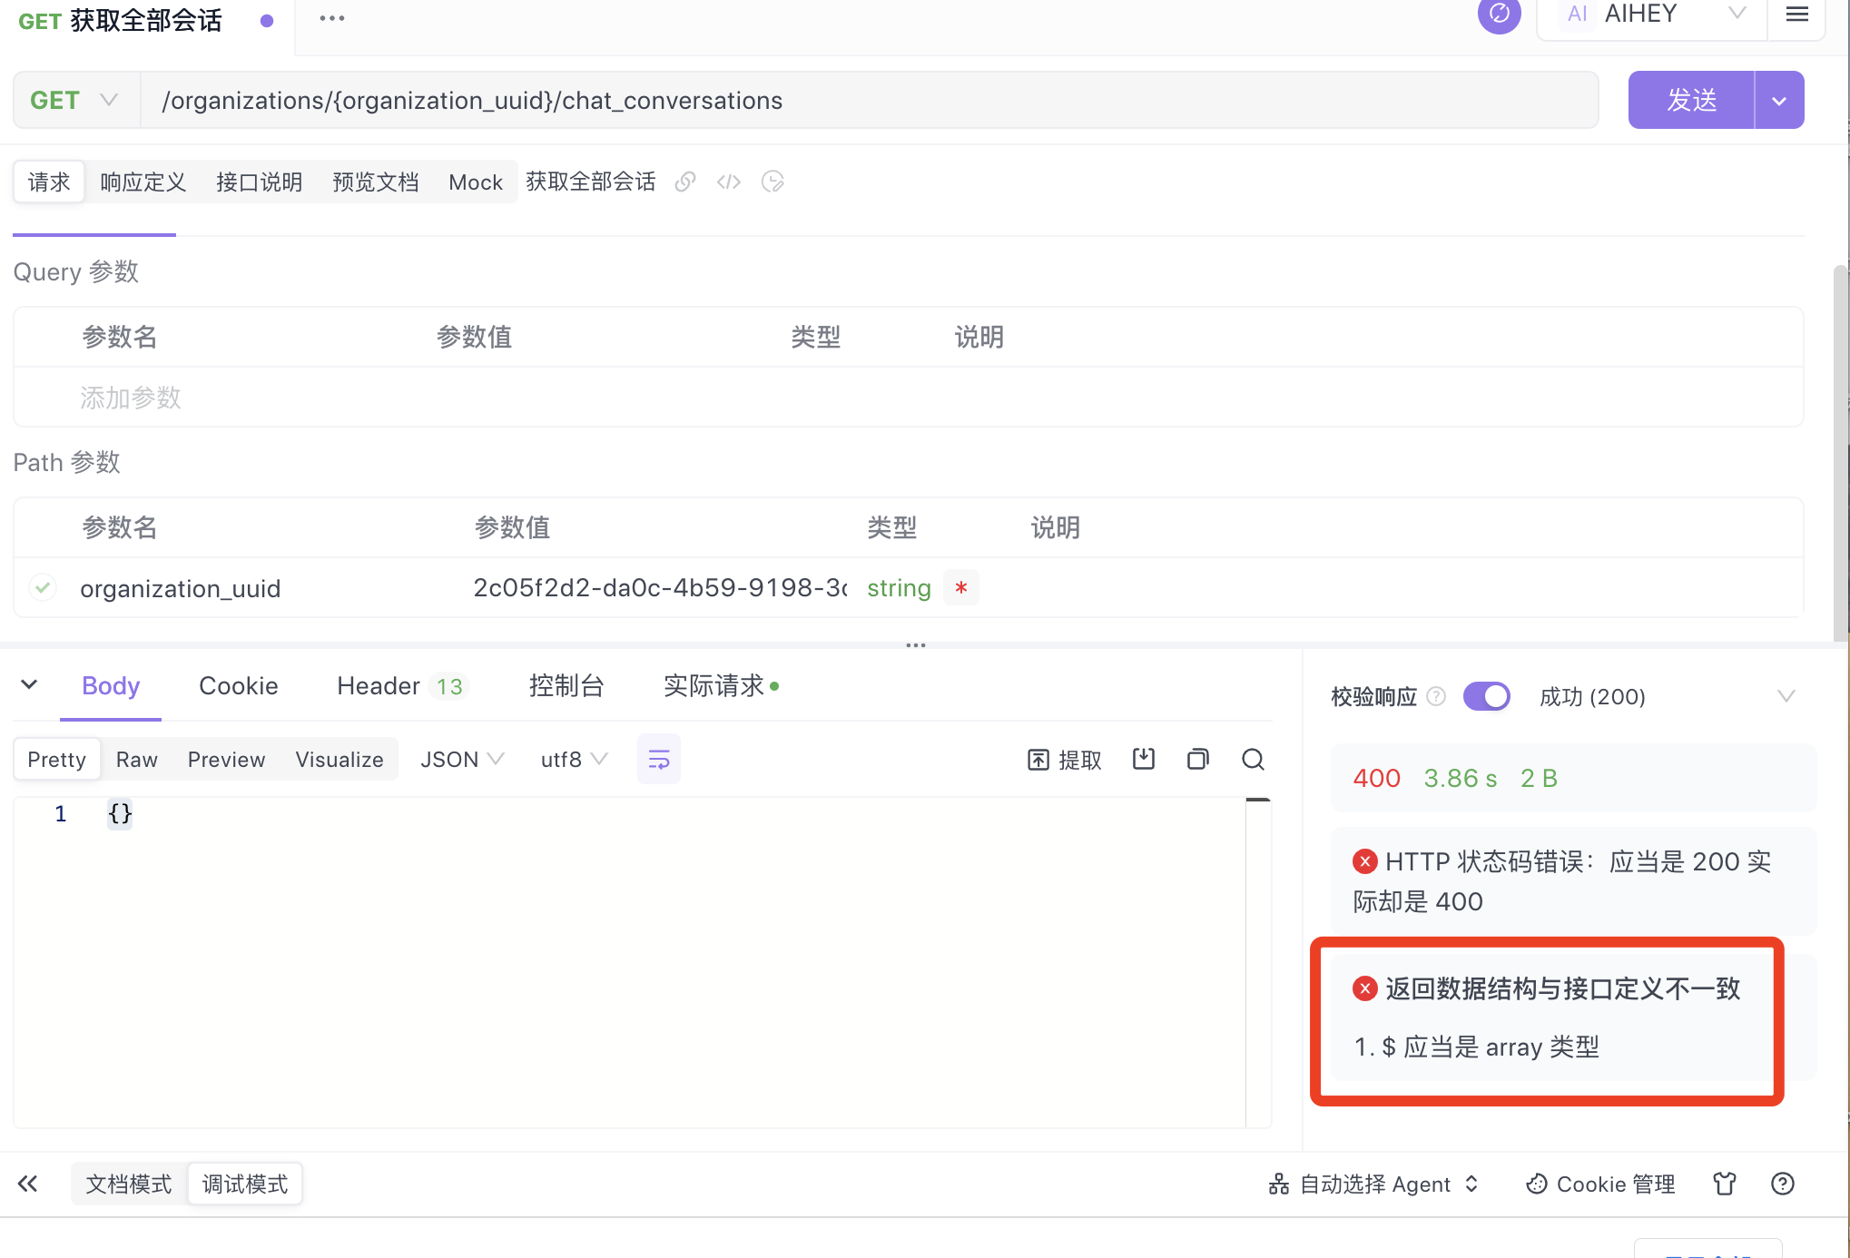1850x1258 pixels.
Task: Copy the response body using the copy icon
Action: (x=1197, y=759)
